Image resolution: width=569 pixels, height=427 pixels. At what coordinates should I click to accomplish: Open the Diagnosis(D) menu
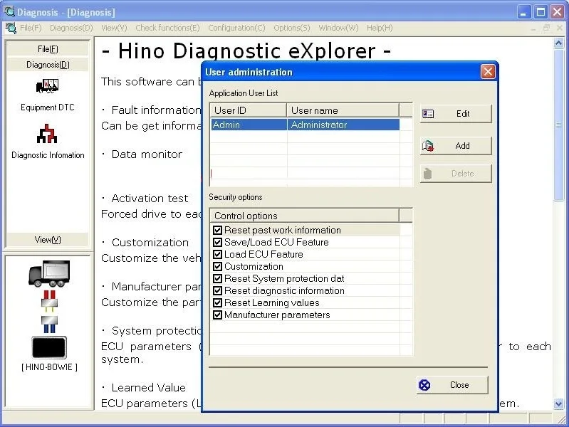pos(71,28)
